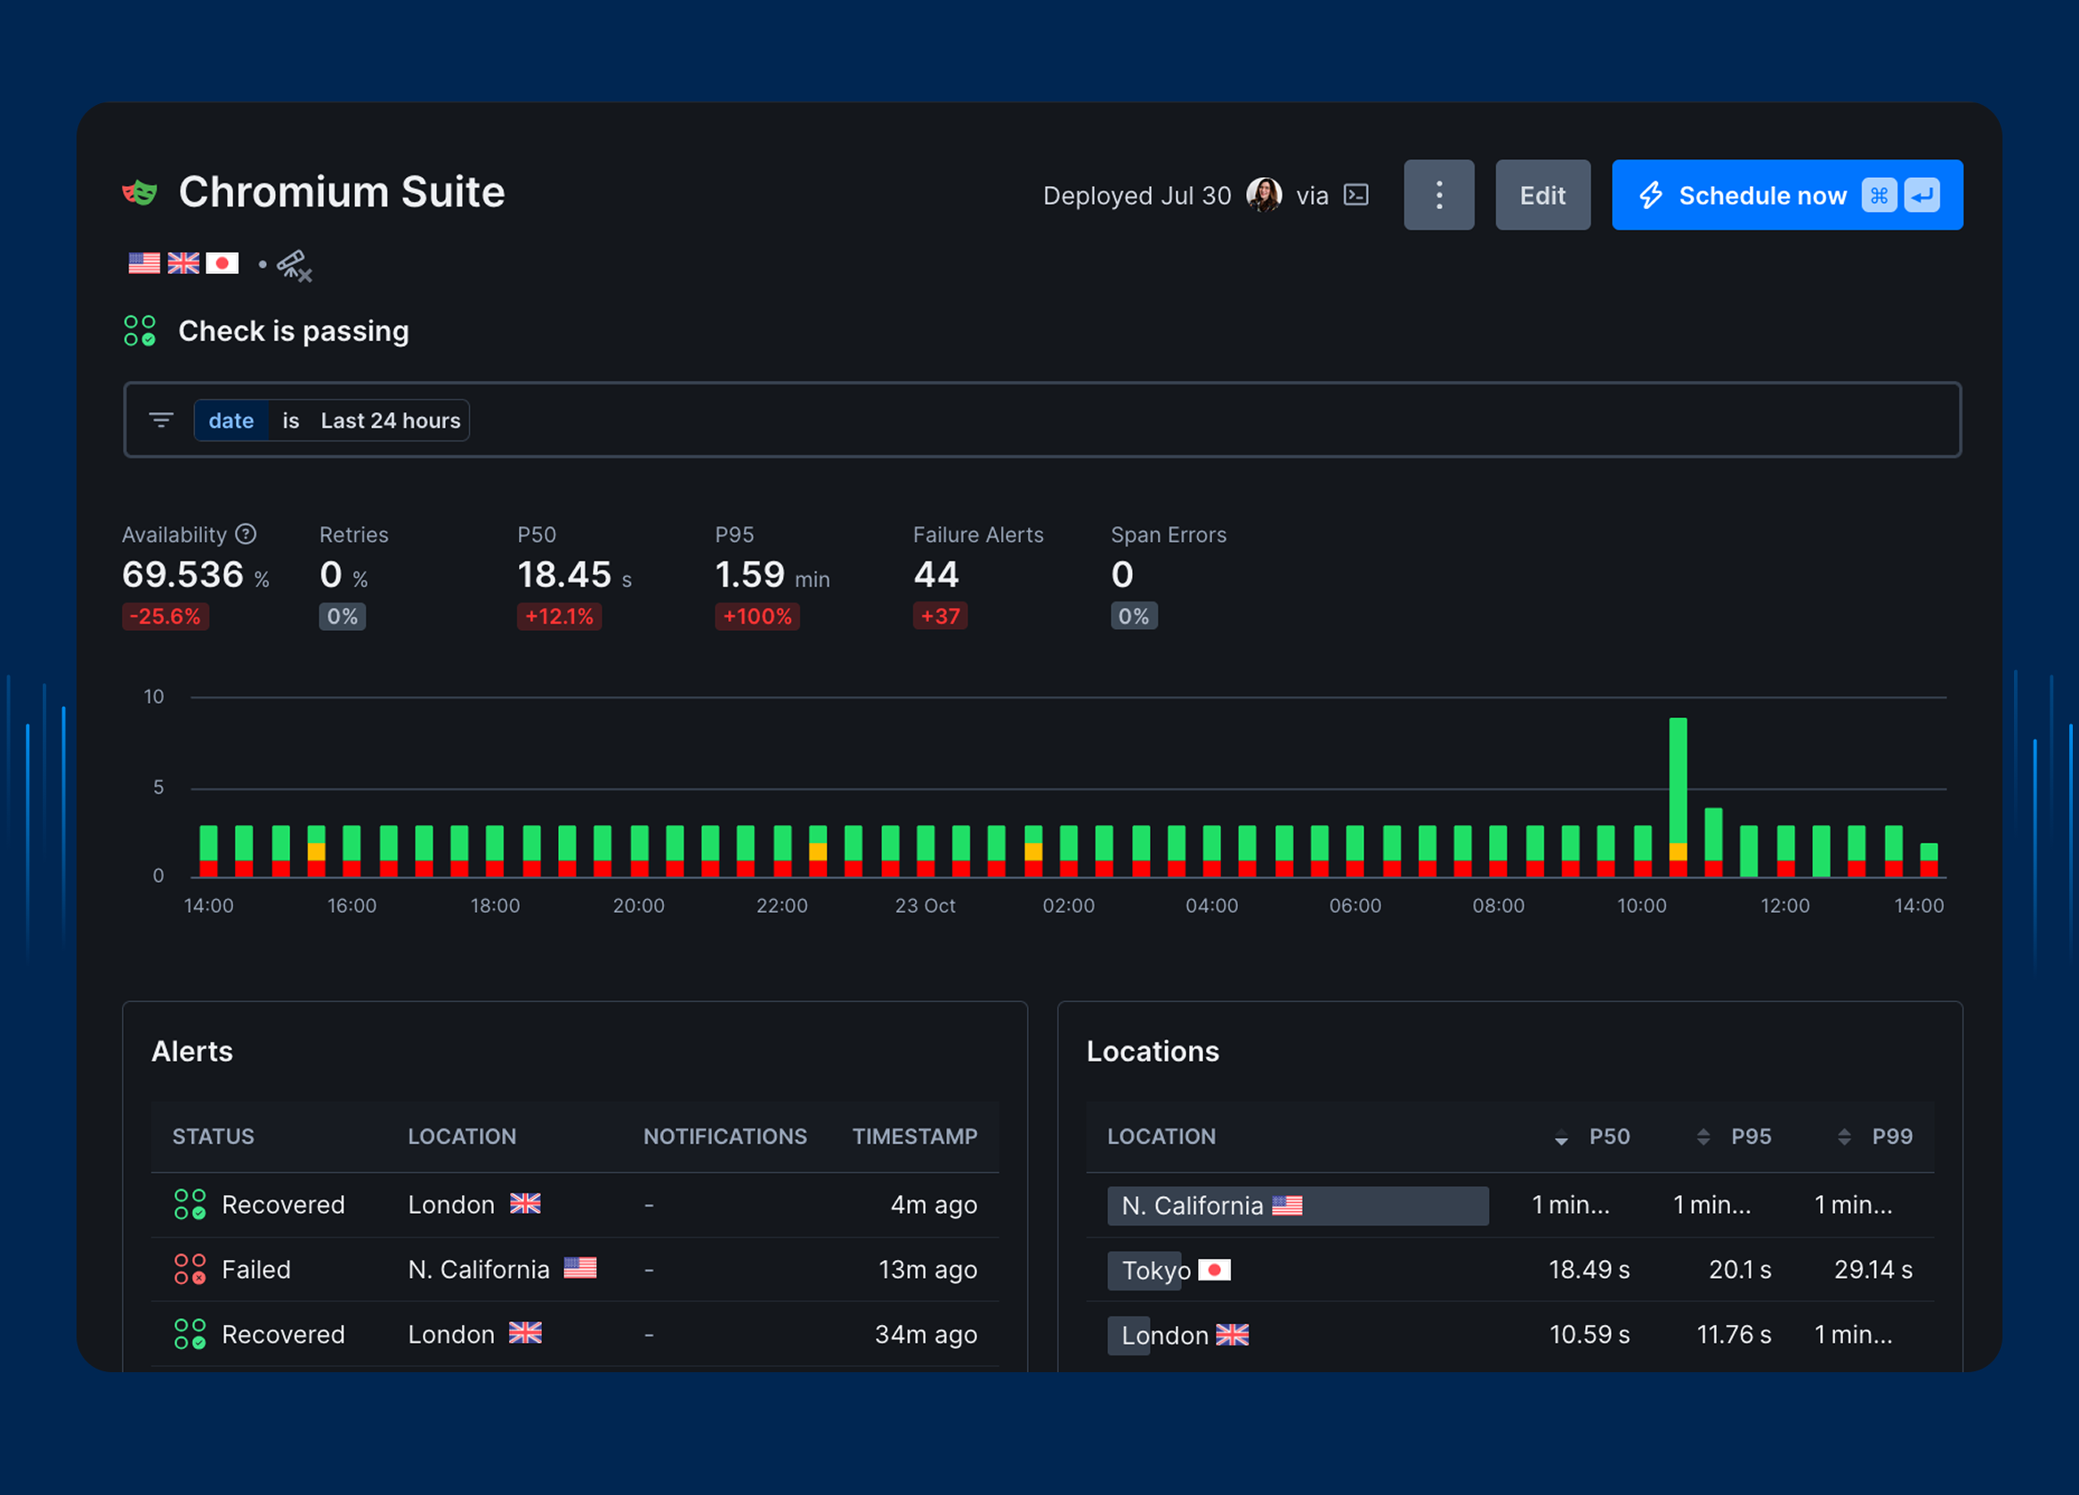Image resolution: width=2079 pixels, height=1495 pixels.
Task: Click the deployer's avatar photo
Action: tap(1263, 195)
